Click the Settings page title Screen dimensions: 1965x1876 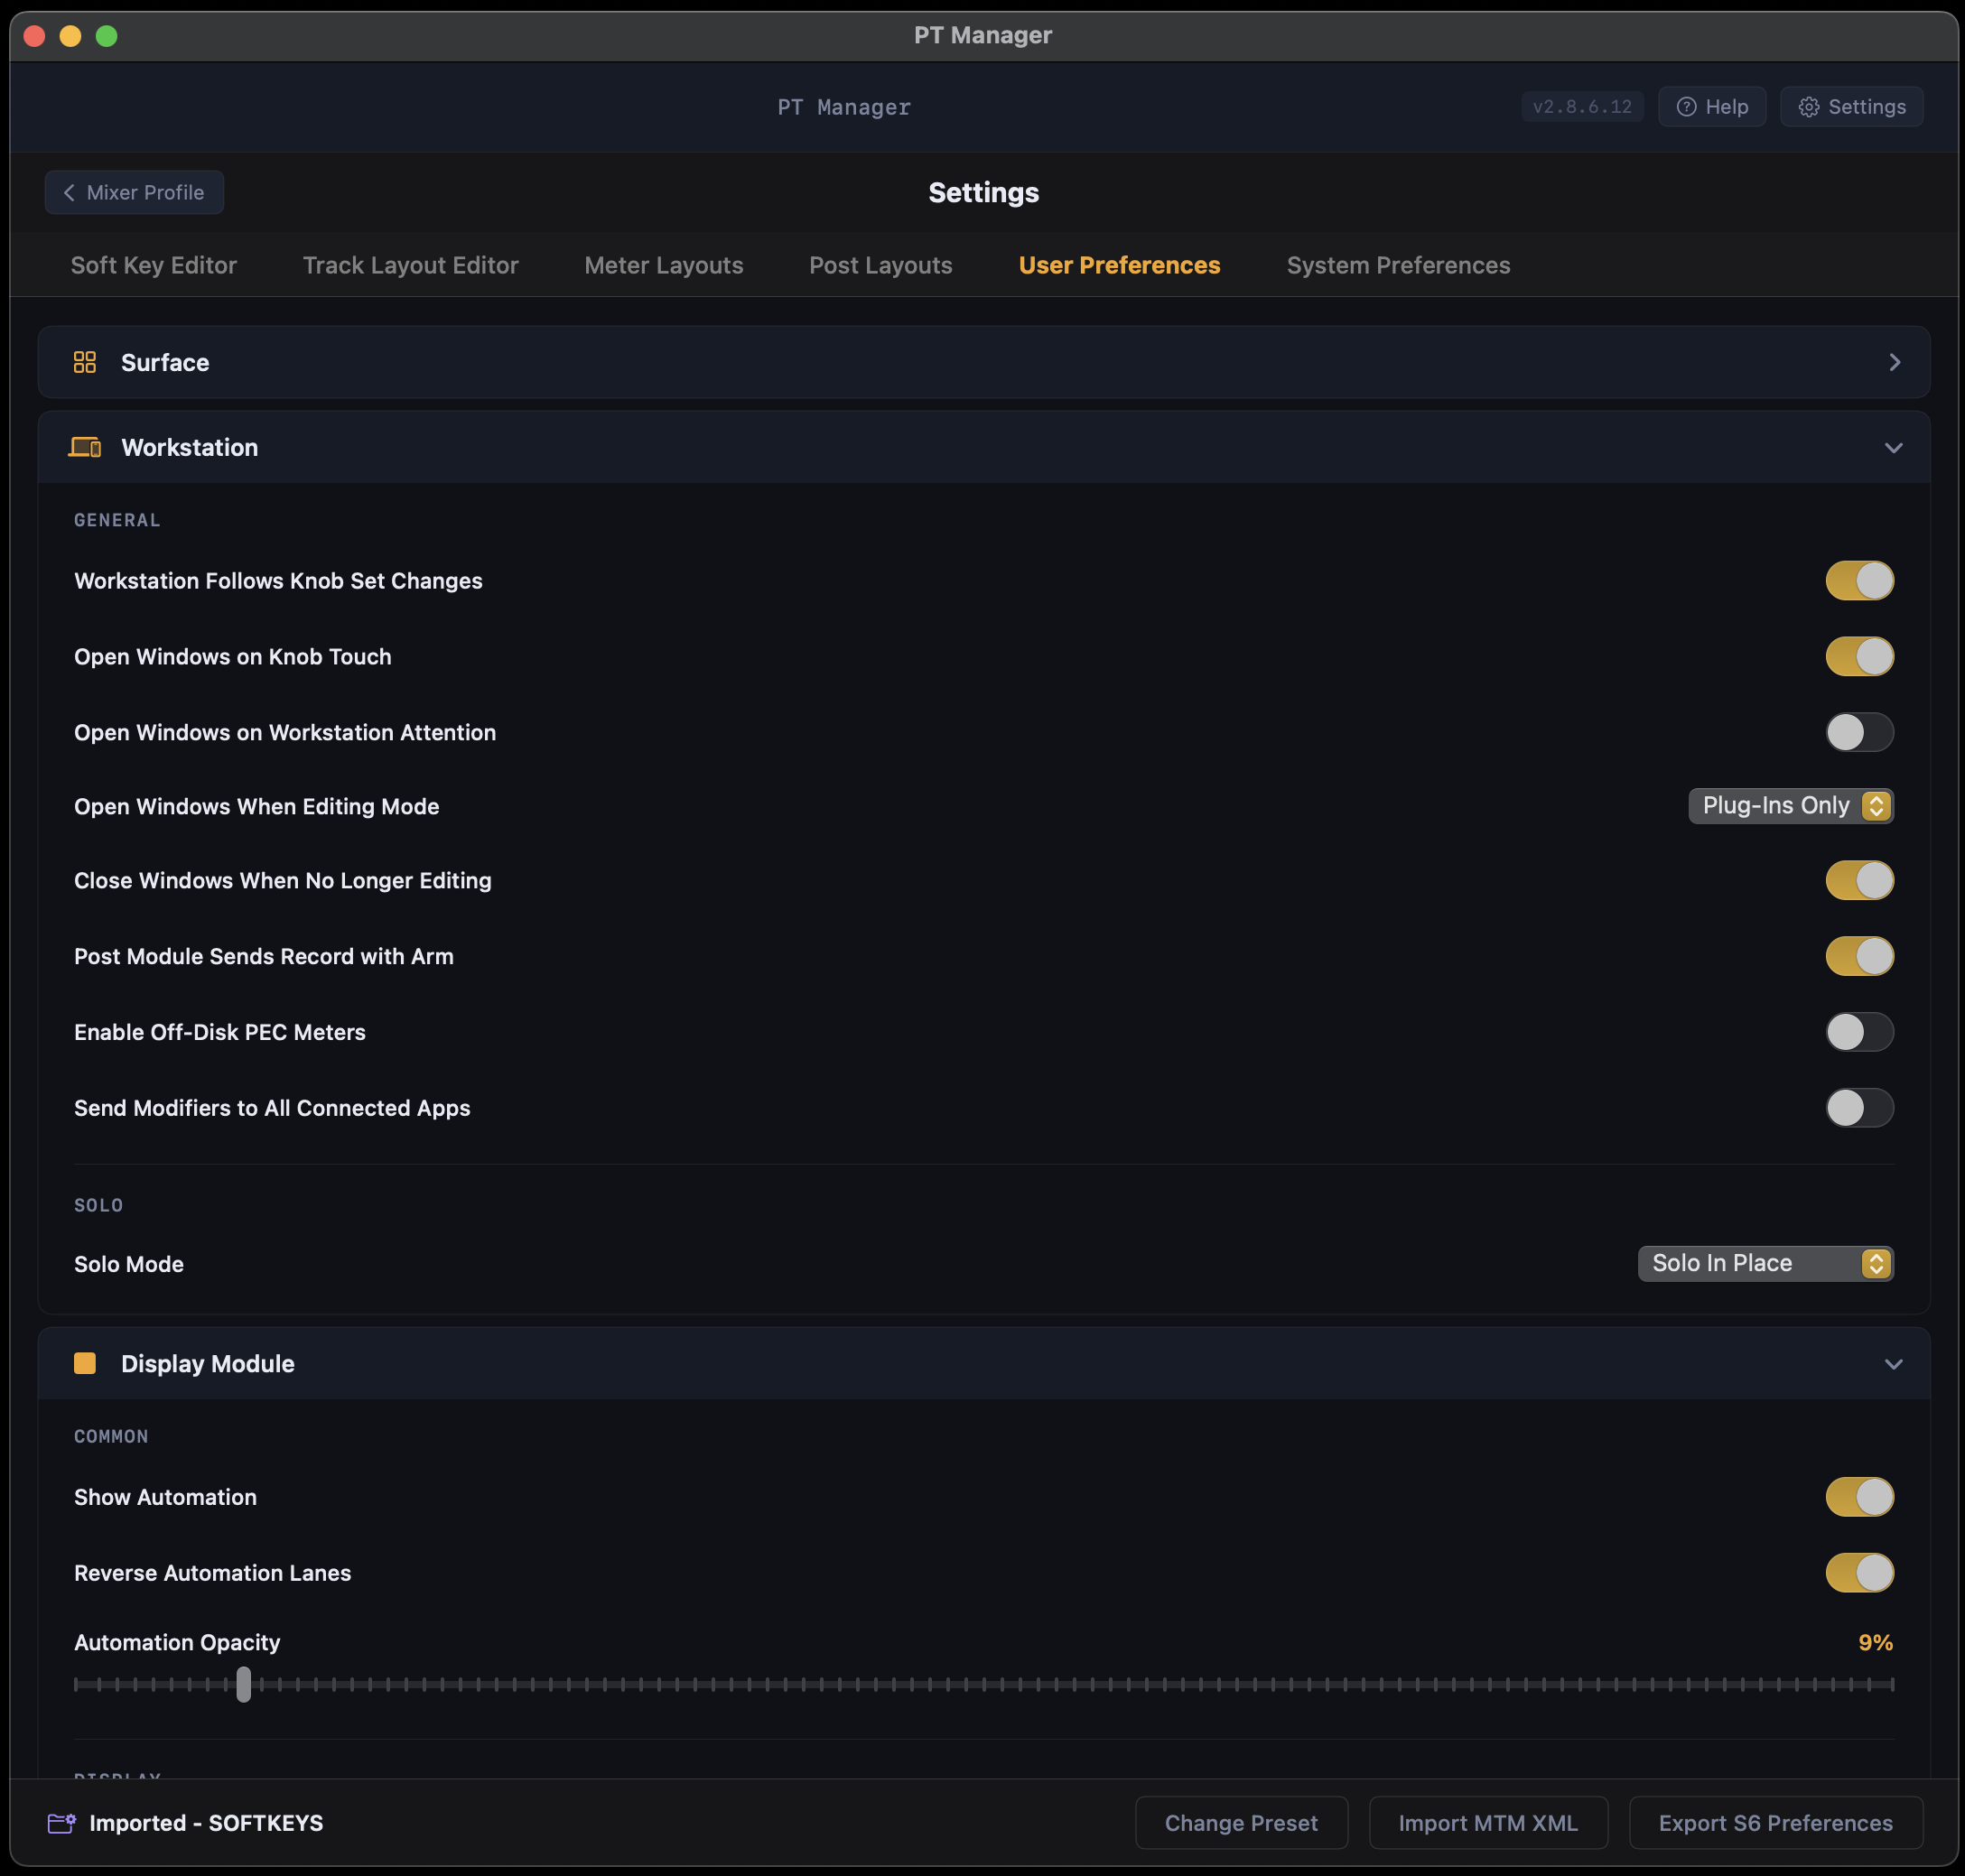983,192
